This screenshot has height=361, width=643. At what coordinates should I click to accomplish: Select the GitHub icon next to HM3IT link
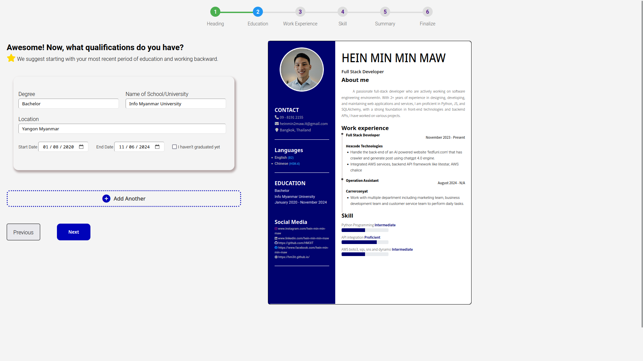coord(276,243)
